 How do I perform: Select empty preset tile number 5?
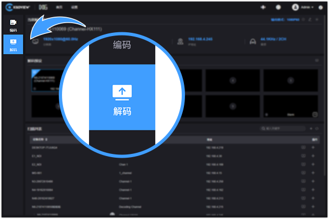tap(291, 80)
